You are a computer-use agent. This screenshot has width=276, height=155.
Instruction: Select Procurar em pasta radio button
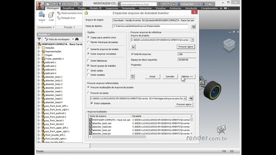88,93
